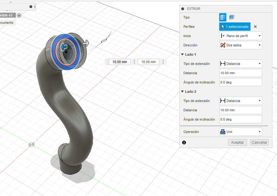The width and height of the screenshot is (277, 196).
Task: Open options menu after second floating distance field
Action: (163, 62)
